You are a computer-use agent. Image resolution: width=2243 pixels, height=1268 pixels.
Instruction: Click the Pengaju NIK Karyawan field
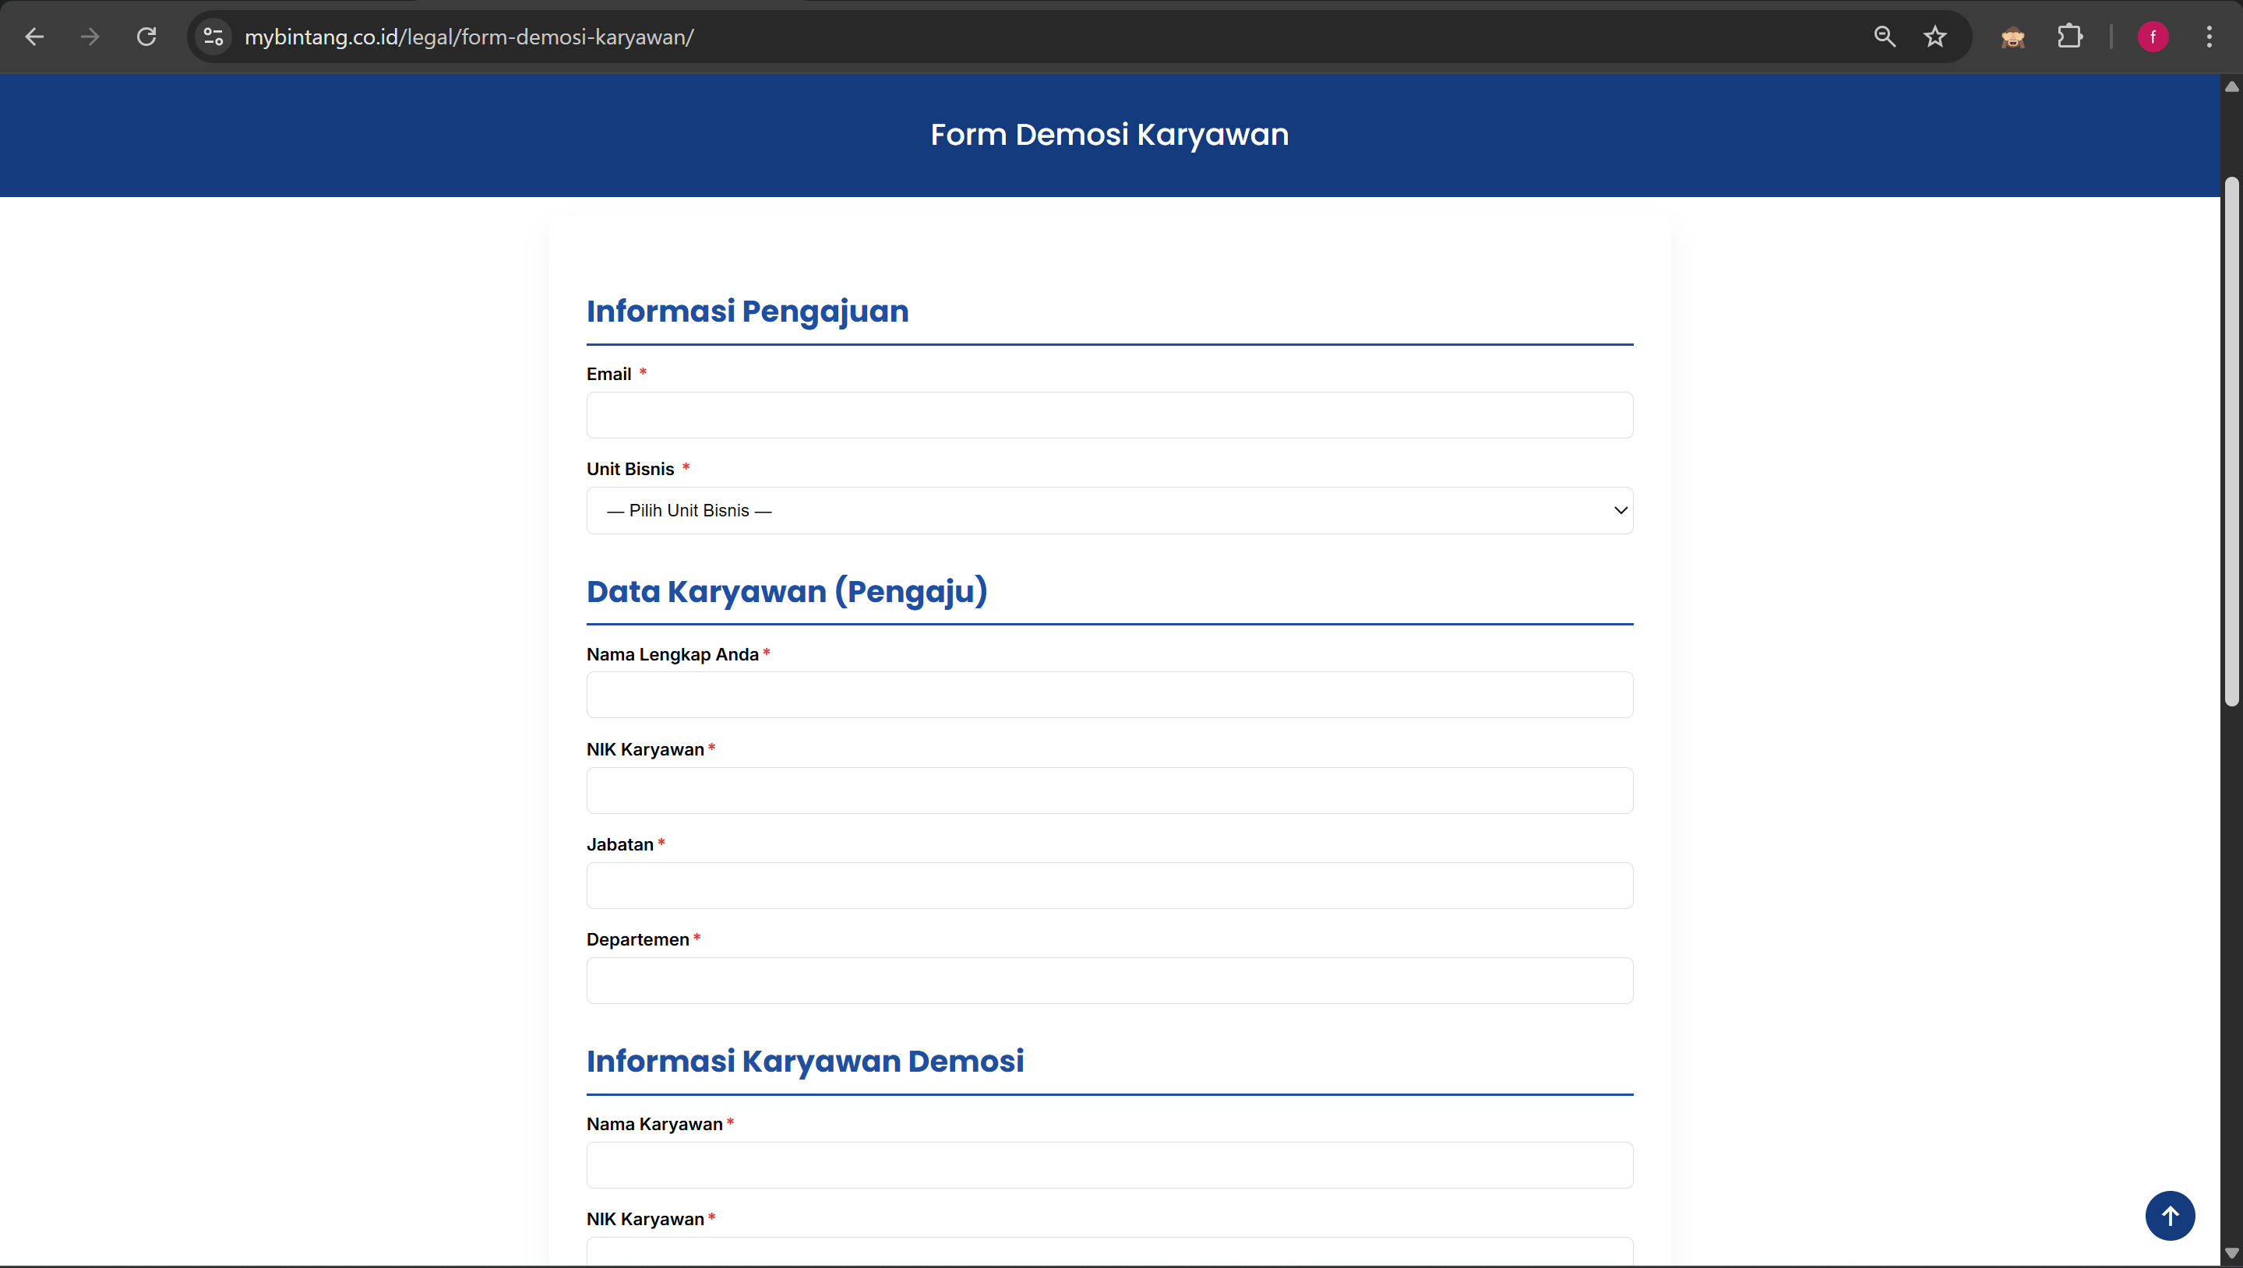tap(1109, 791)
